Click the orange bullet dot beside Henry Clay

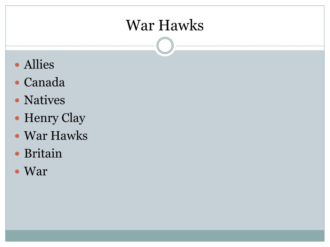pyautogui.click(x=17, y=118)
